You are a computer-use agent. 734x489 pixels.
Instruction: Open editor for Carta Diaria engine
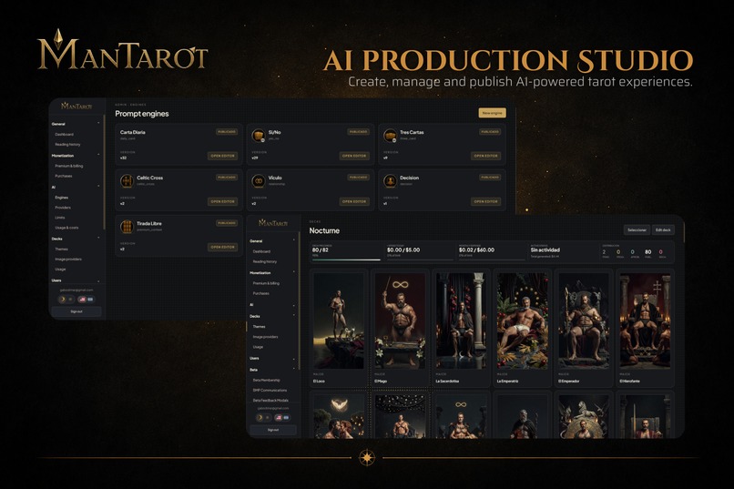click(222, 156)
